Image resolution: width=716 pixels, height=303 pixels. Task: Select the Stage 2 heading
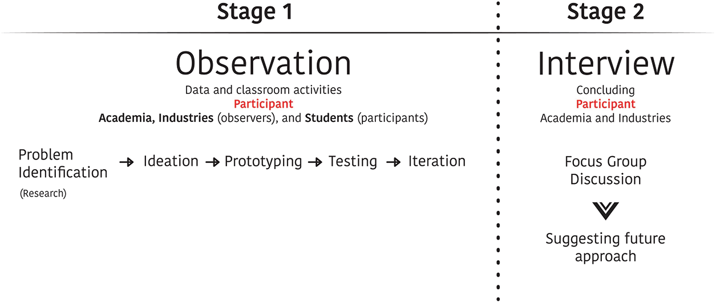[605, 12]
